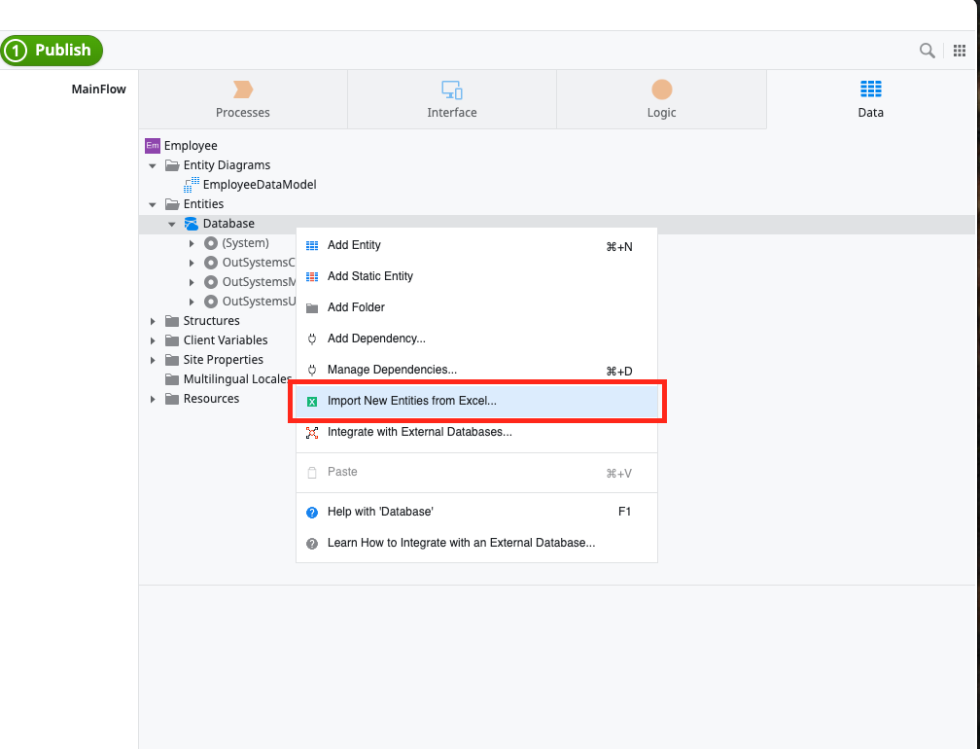Select the Database tree label

(x=228, y=223)
